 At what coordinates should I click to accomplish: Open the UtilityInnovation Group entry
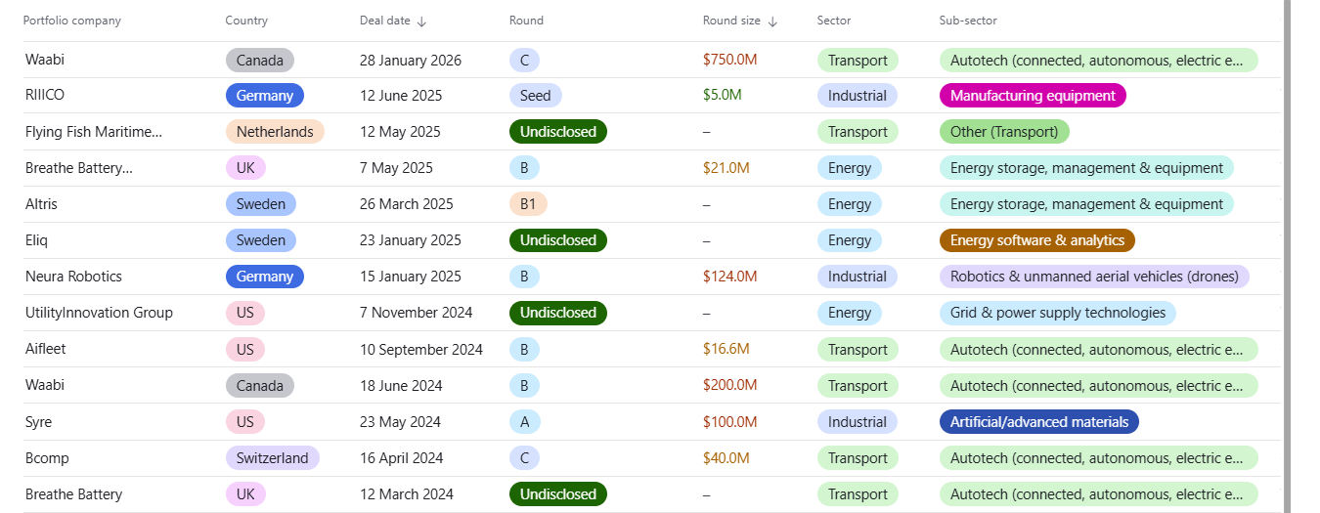(x=99, y=313)
